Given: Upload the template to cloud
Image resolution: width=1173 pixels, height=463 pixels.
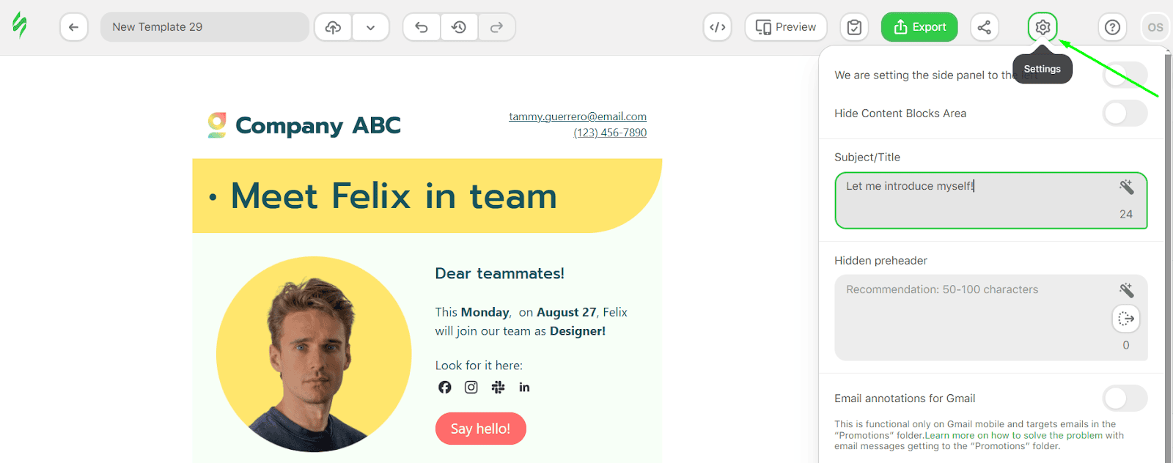Looking at the screenshot, I should click(333, 26).
